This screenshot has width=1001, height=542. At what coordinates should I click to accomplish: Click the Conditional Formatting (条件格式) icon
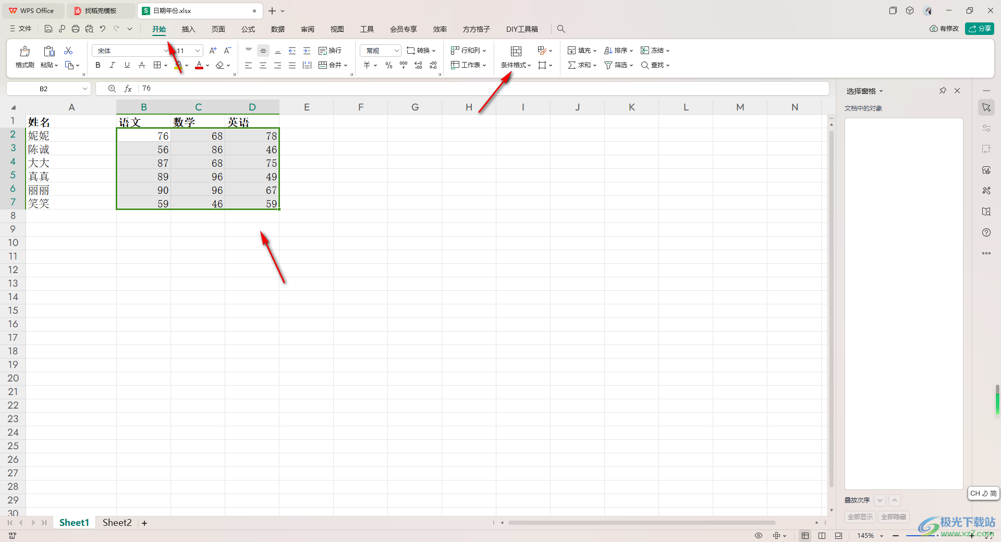coord(516,51)
